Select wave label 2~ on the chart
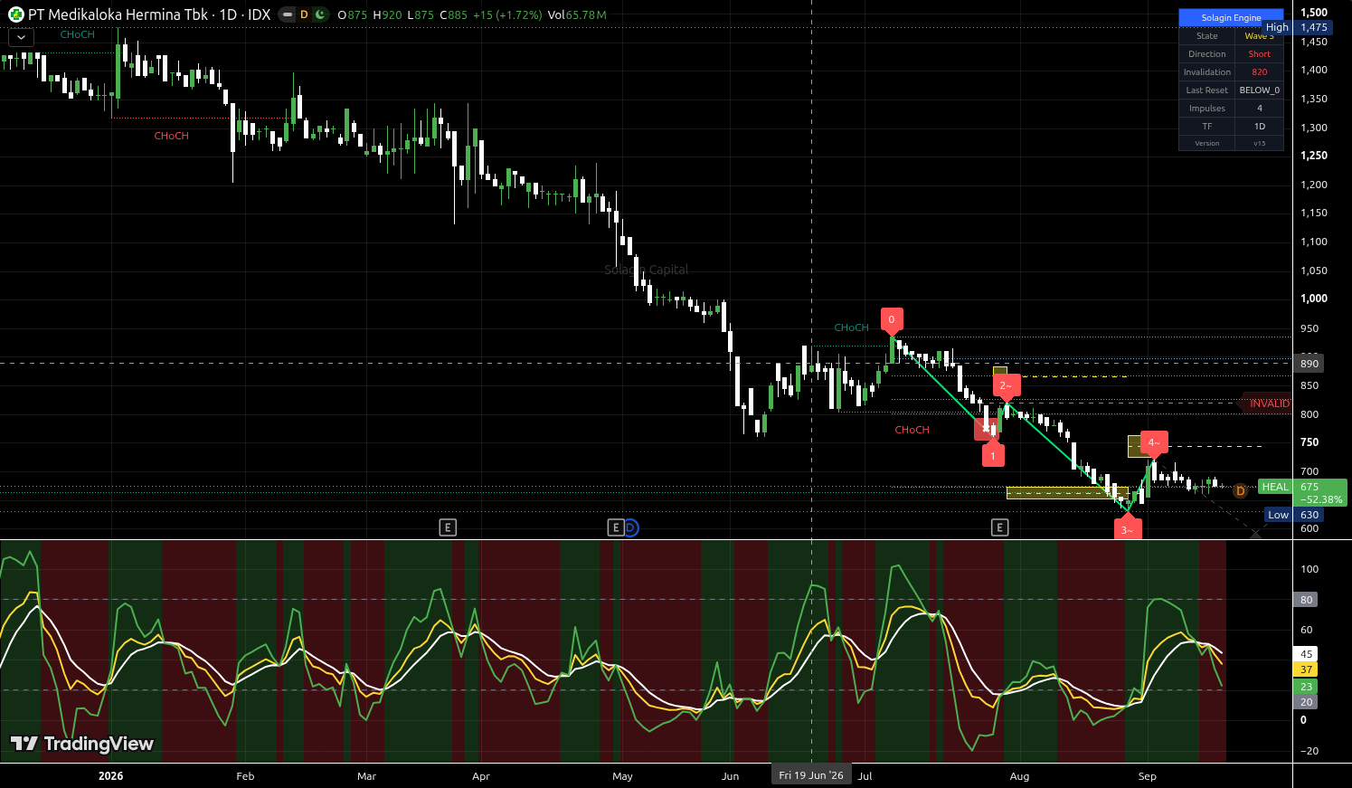 (1006, 386)
